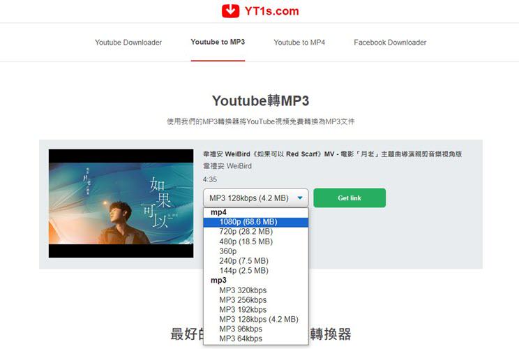Image resolution: width=519 pixels, height=349 pixels.
Task: Click the WeiBird video thumbnail
Action: (x=121, y=203)
